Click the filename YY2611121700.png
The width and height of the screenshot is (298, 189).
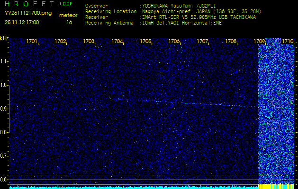point(28,13)
